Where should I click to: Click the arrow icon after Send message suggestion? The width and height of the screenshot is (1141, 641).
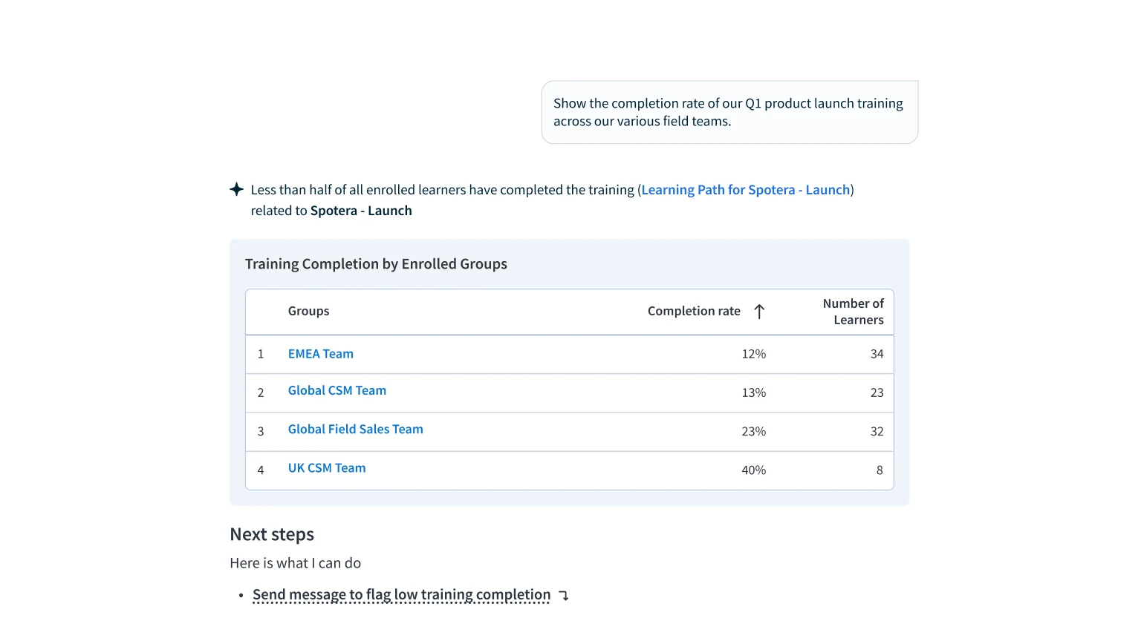(564, 596)
